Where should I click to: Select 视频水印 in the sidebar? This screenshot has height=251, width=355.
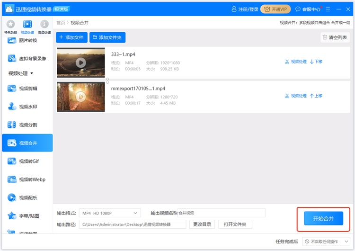click(x=27, y=107)
